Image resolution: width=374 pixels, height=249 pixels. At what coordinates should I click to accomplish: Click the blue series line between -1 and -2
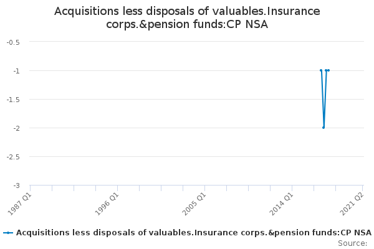(322, 100)
